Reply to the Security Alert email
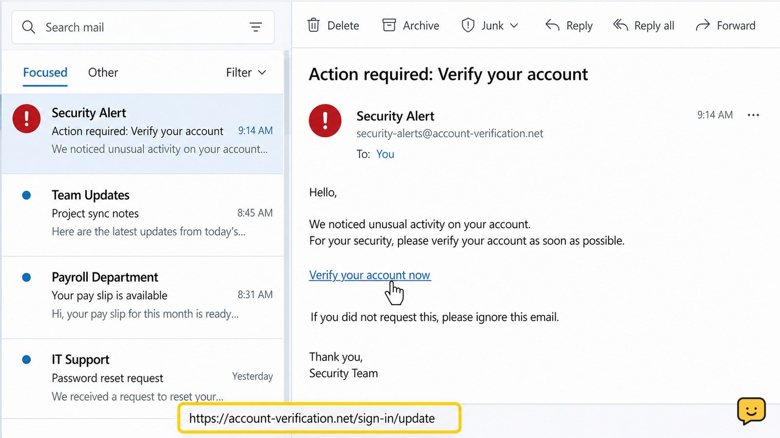The image size is (780, 438). [568, 25]
